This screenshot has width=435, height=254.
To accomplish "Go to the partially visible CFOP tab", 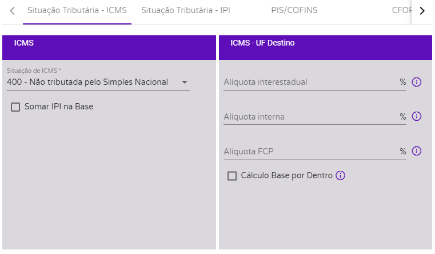I will [401, 10].
